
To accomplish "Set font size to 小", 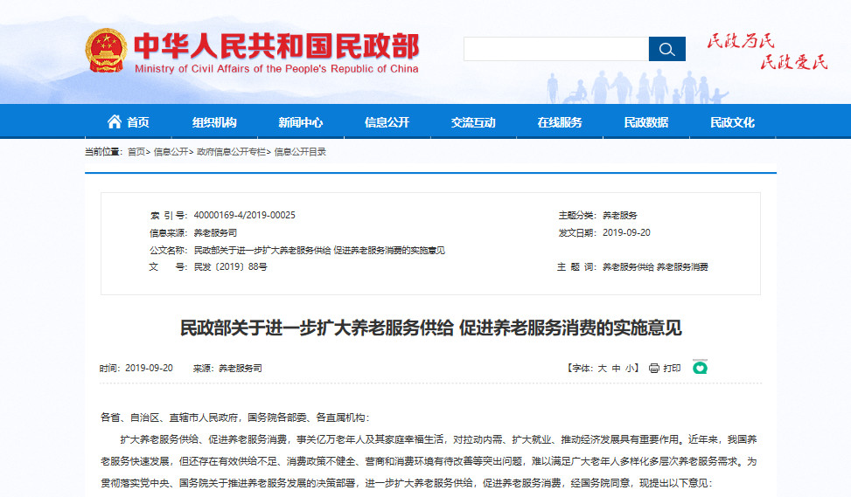I will [x=630, y=368].
